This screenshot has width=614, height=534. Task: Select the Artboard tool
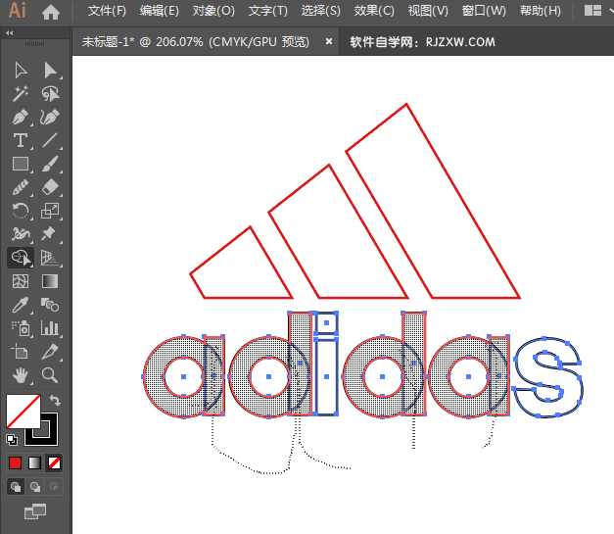pyautogui.click(x=21, y=352)
